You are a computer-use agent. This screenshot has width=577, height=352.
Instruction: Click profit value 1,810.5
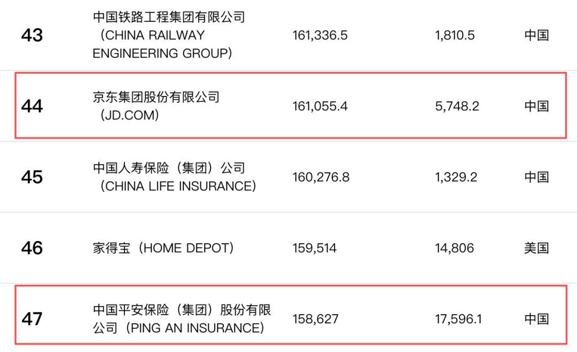(x=455, y=36)
